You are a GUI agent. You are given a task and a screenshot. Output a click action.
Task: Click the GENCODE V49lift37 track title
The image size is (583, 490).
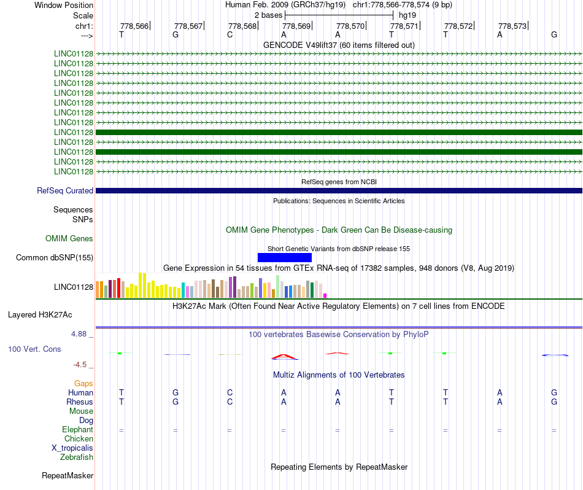pyautogui.click(x=339, y=45)
